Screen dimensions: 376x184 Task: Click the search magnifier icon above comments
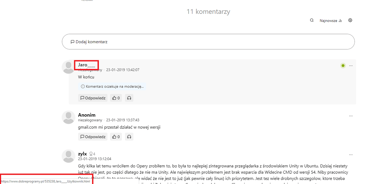pyautogui.click(x=312, y=20)
